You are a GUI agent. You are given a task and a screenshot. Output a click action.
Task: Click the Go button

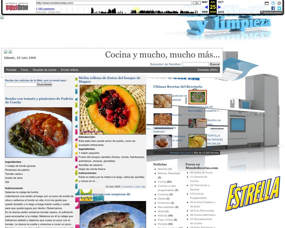pos(197,3)
